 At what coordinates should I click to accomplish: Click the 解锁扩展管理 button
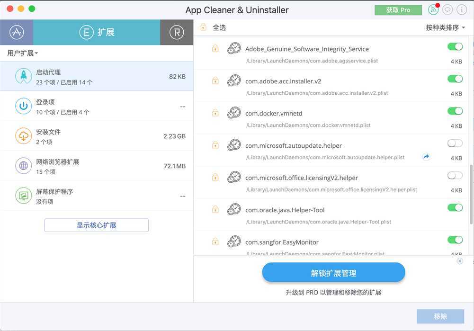333,272
